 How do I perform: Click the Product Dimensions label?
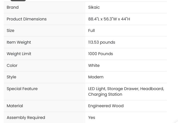[x=26, y=19]
